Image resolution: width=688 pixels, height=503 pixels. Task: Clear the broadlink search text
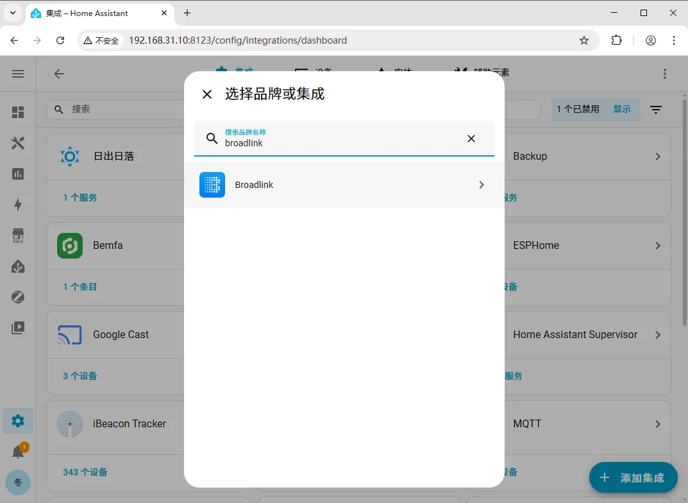[x=471, y=139]
